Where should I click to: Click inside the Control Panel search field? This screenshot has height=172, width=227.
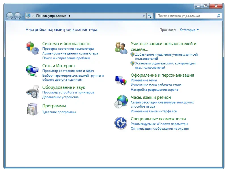click(x=184, y=16)
